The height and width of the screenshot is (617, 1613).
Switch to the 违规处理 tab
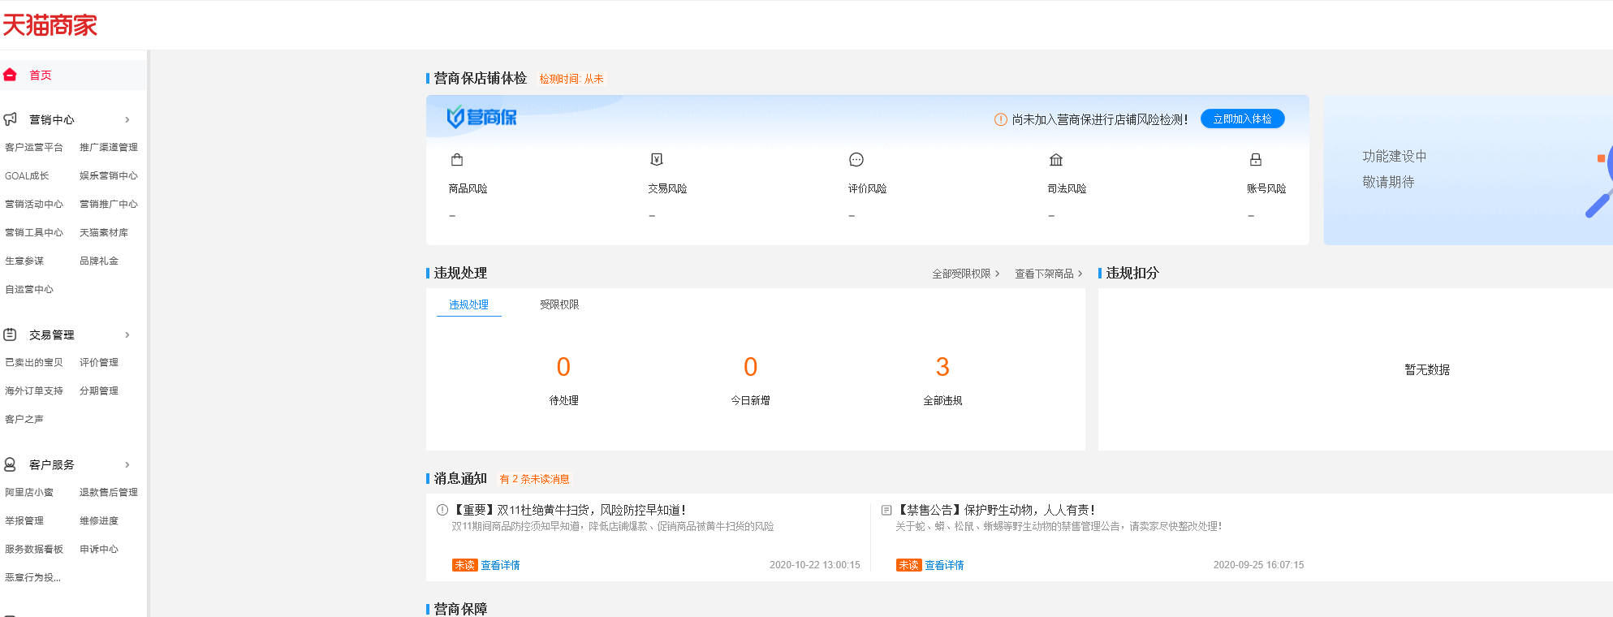pyautogui.click(x=469, y=304)
